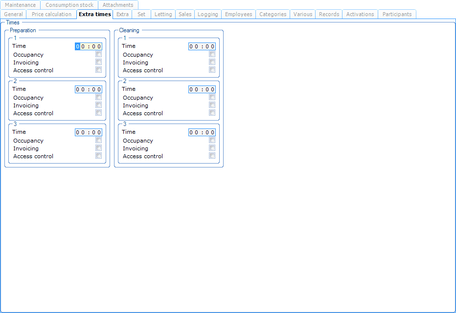The image size is (456, 313).
Task: Check Occupancy under Cleaning 3
Action: [x=212, y=141]
